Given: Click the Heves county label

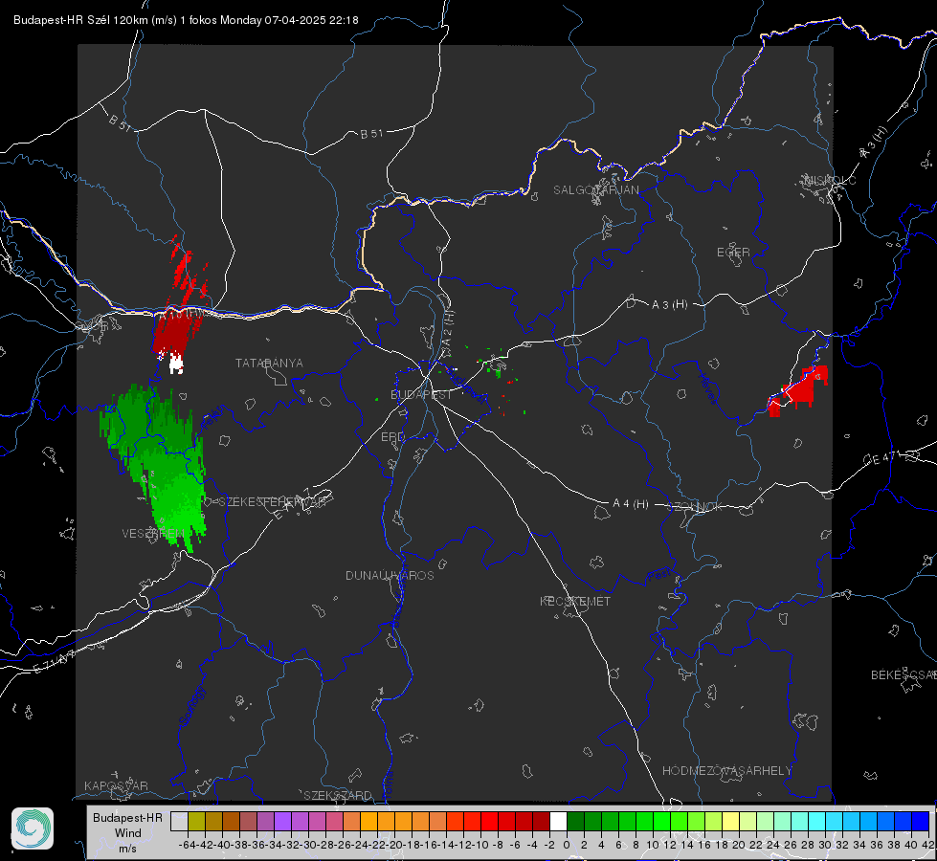Looking at the screenshot, I should [x=707, y=387].
